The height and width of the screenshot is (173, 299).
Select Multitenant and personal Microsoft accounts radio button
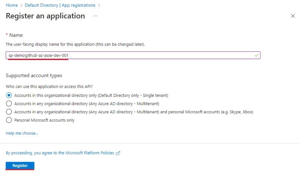9,112
